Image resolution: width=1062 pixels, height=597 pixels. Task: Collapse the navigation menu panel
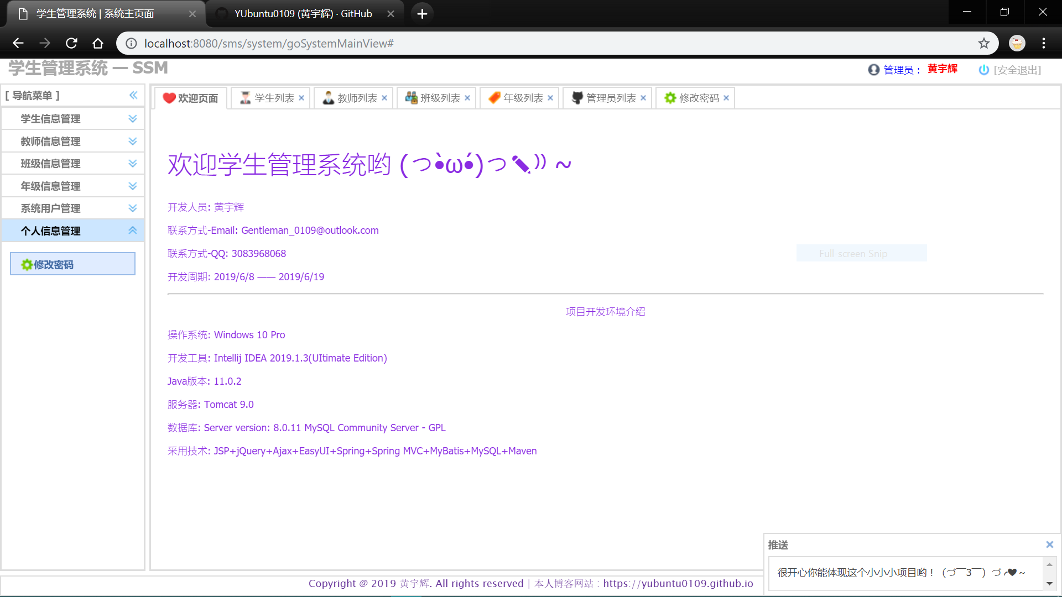133,95
